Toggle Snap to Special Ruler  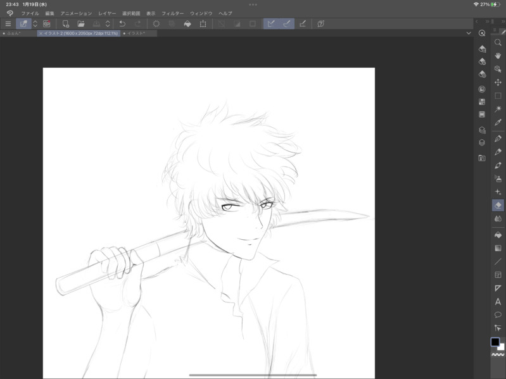point(286,24)
